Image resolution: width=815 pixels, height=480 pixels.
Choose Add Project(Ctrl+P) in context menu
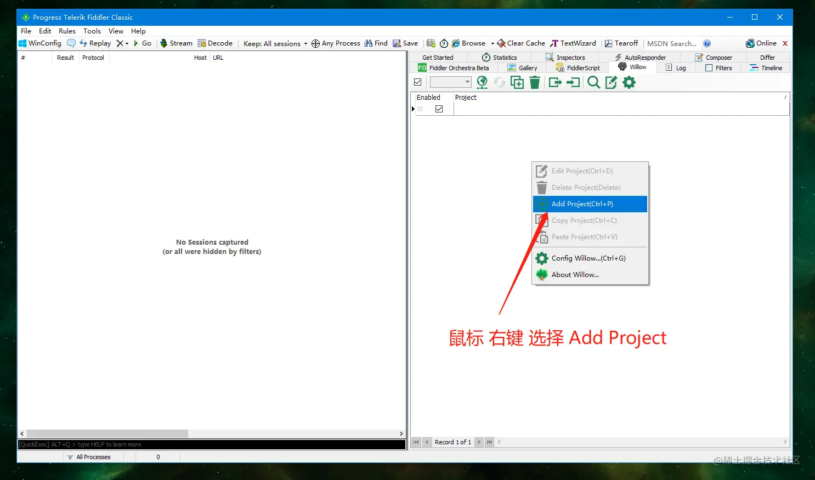click(590, 204)
